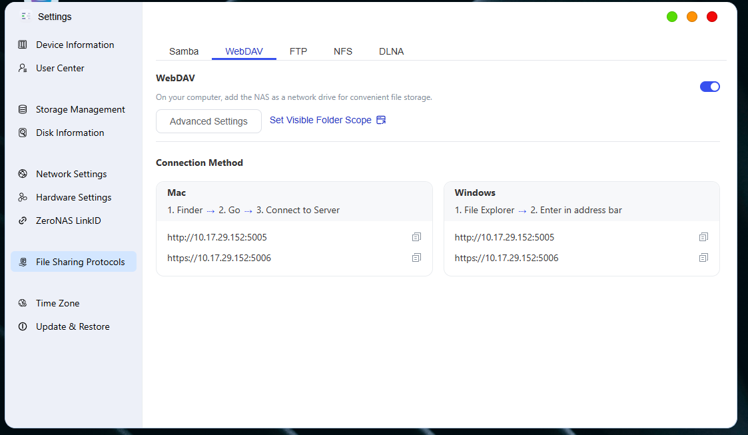Image resolution: width=748 pixels, height=435 pixels.
Task: Click the Disk Information icon
Action: [x=23, y=133]
